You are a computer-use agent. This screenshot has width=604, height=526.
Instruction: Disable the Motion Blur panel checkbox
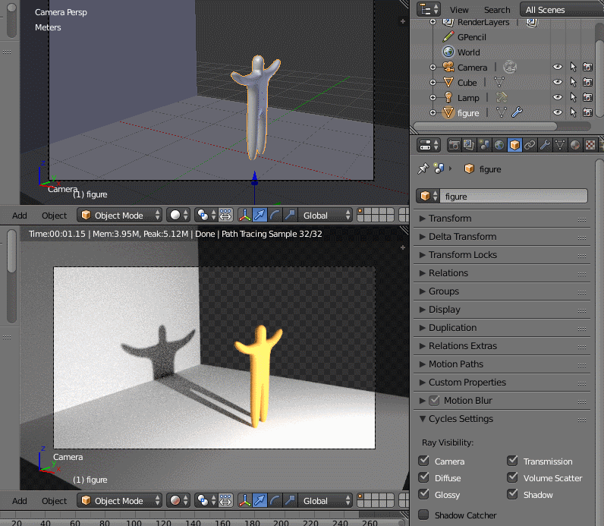[x=435, y=400]
